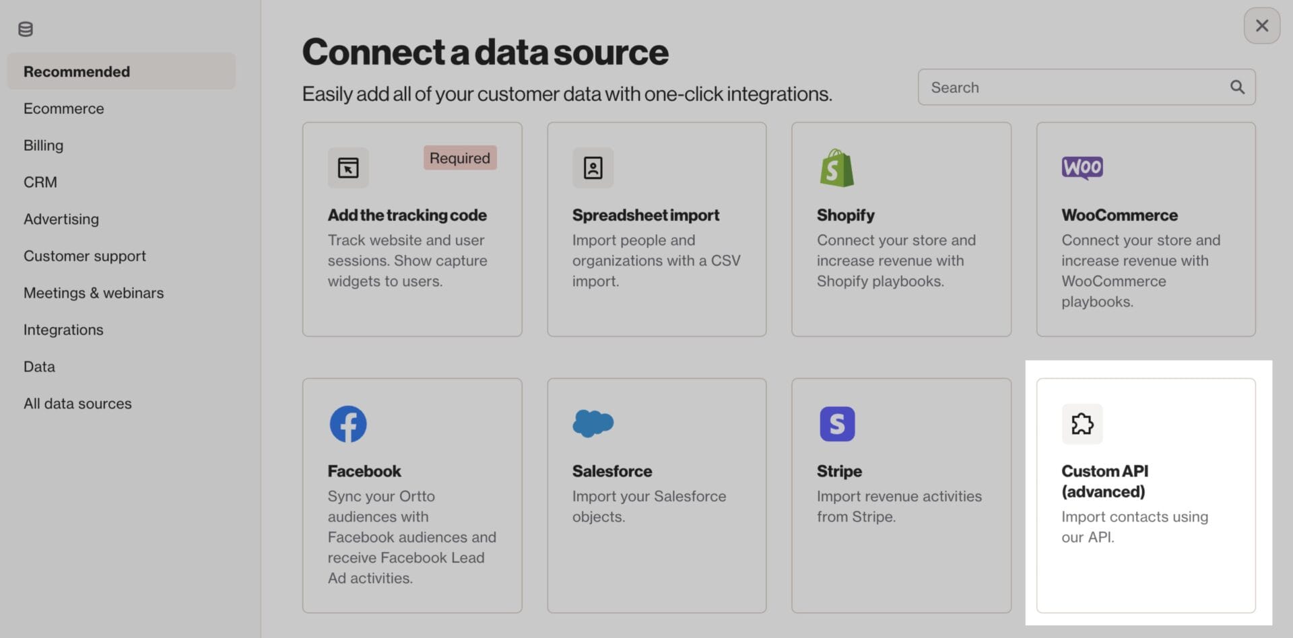Click the tracking code window icon
Screen dimensions: 1293x638
tap(348, 168)
